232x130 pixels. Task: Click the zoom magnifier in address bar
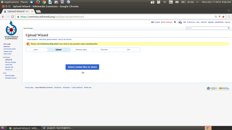pyautogui.click(x=216, y=17)
